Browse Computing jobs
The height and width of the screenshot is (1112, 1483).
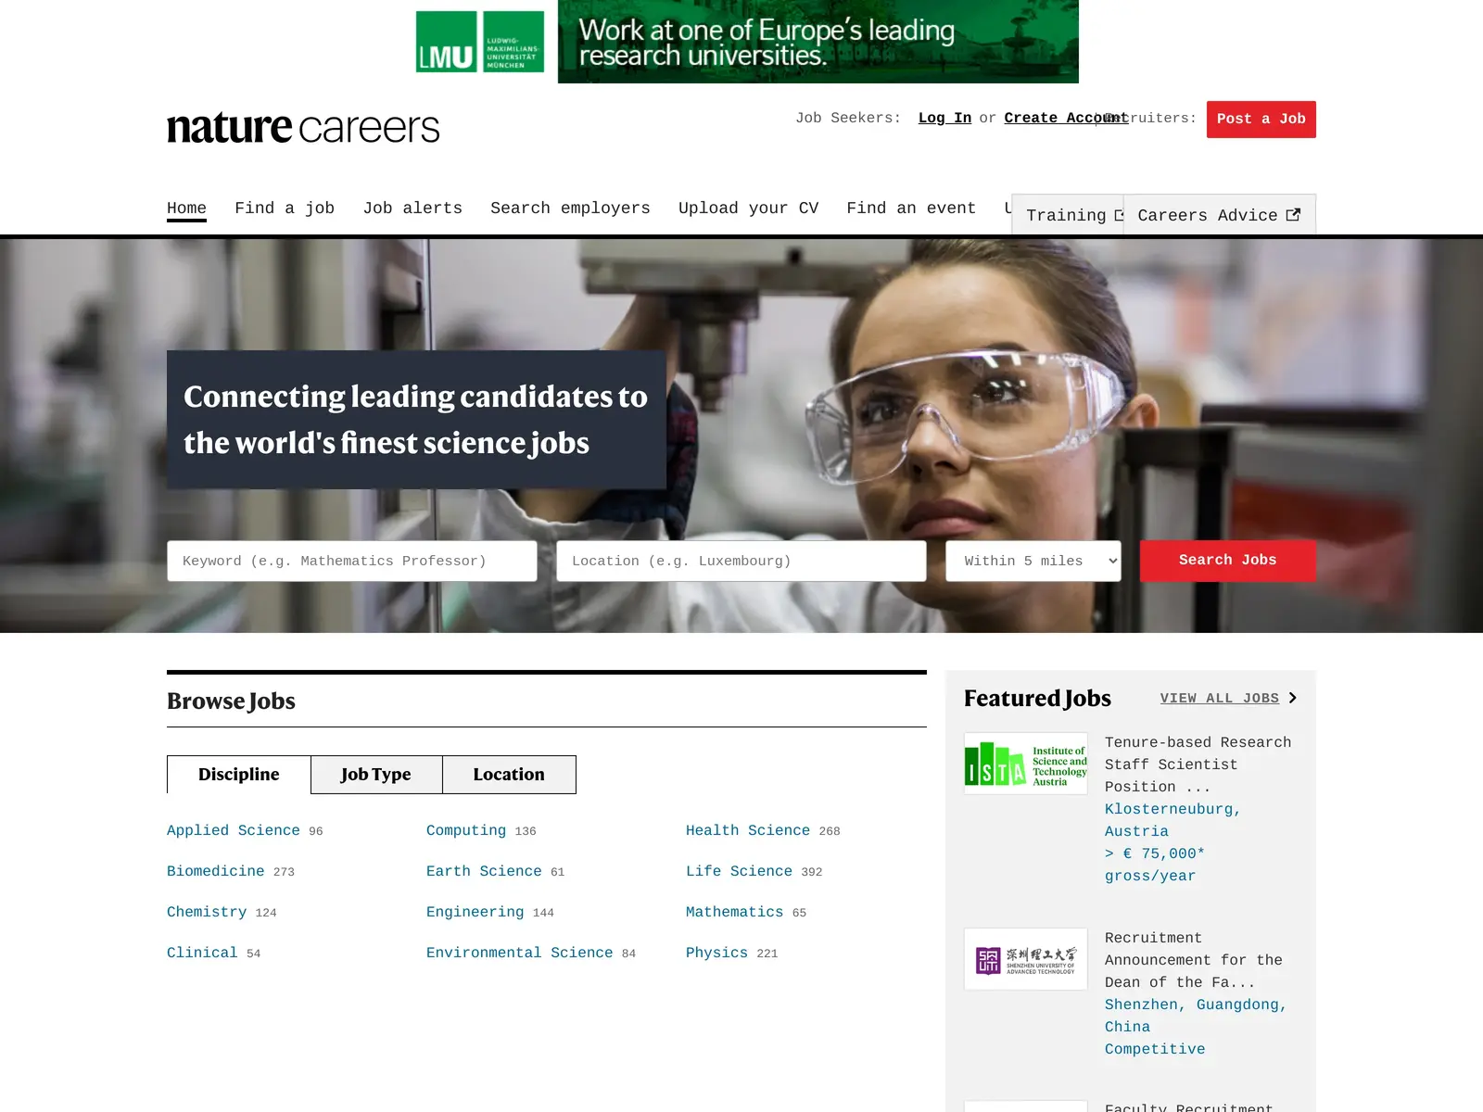tap(466, 831)
